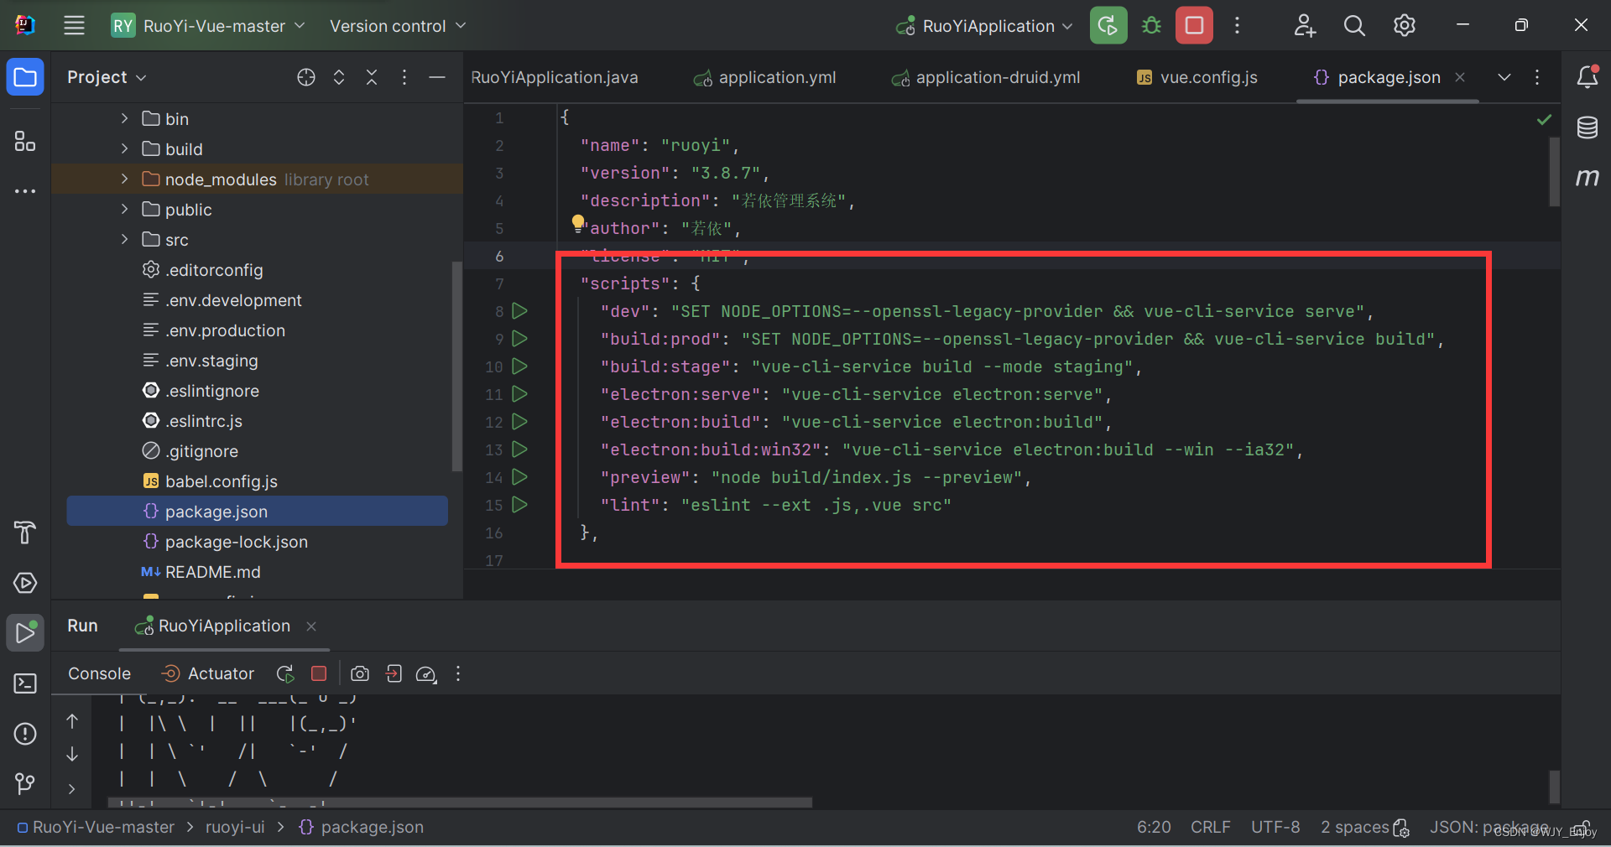Open IDE settings gear
The width and height of the screenshot is (1611, 847).
(1405, 25)
